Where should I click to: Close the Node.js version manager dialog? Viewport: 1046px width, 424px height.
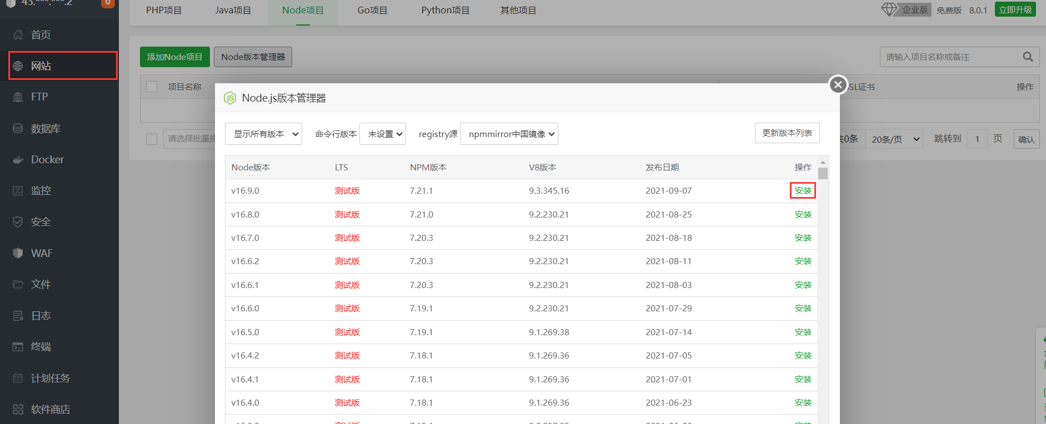[838, 85]
